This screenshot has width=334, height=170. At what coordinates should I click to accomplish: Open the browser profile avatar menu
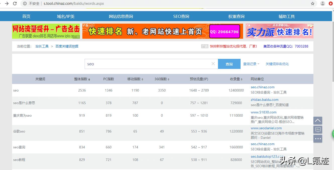pos(323,4)
